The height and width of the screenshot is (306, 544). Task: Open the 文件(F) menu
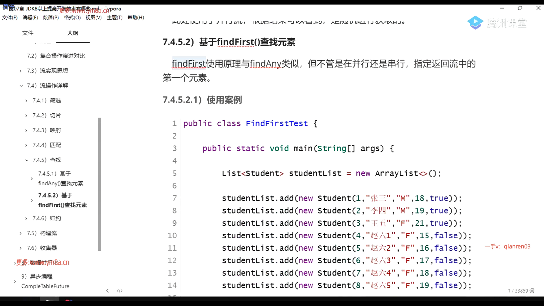pyautogui.click(x=10, y=18)
